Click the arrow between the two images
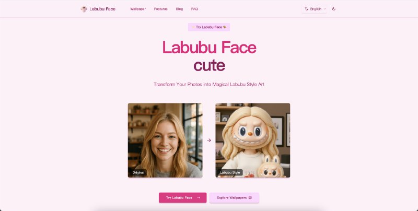418x211 pixels. [209, 140]
